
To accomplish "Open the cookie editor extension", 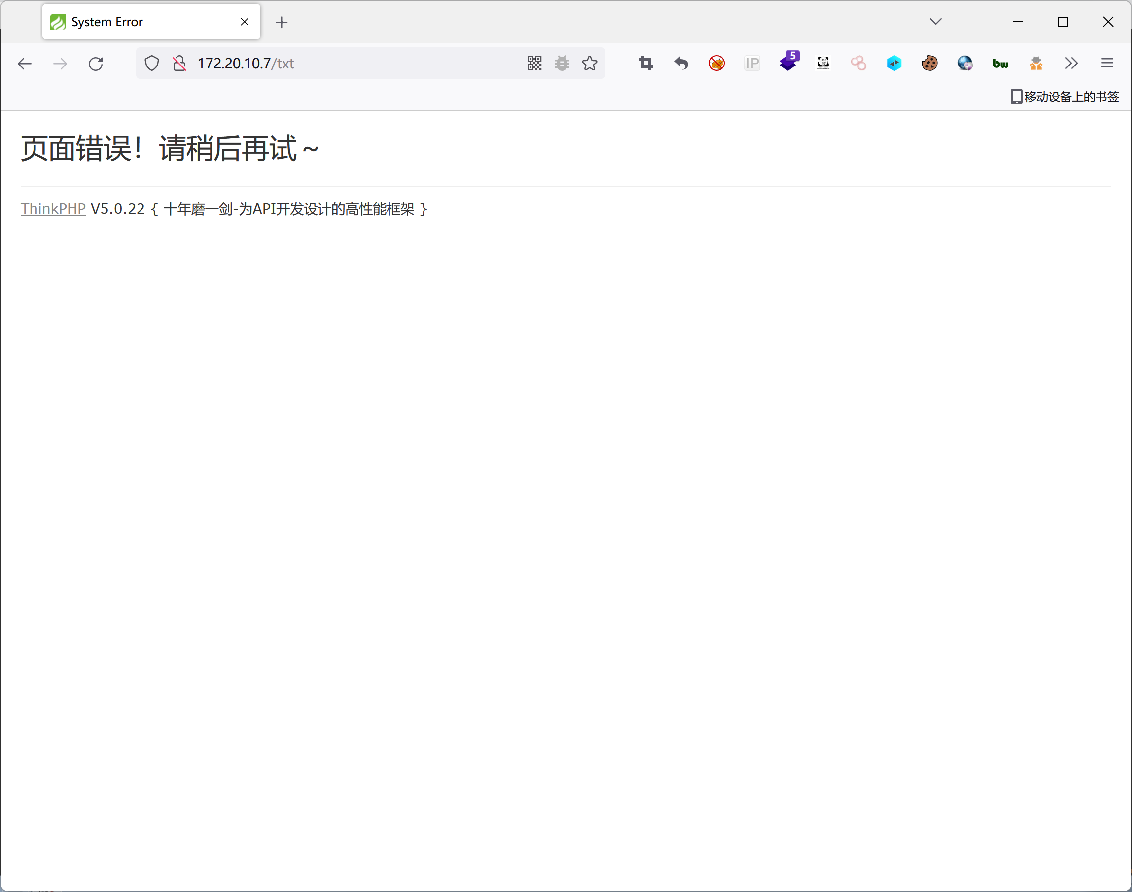I will pos(929,63).
